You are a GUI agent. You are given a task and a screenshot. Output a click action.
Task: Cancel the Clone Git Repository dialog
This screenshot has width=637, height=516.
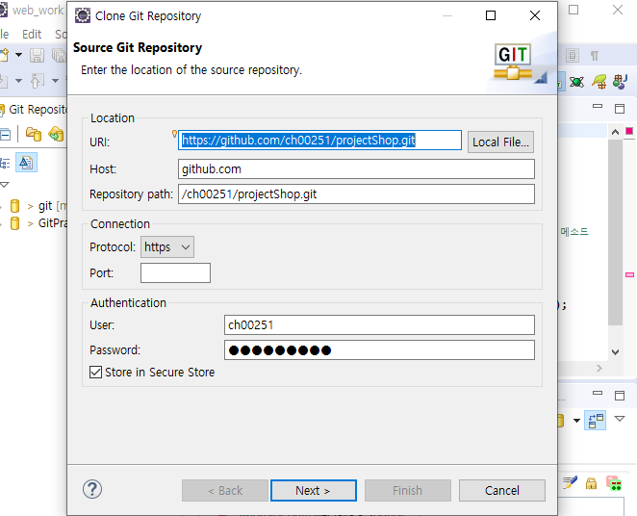pos(501,490)
